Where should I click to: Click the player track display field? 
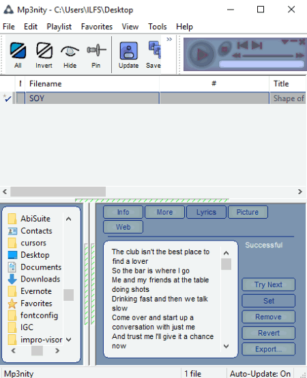pyautogui.click(x=261, y=64)
